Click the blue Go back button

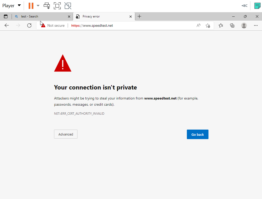pos(197,134)
